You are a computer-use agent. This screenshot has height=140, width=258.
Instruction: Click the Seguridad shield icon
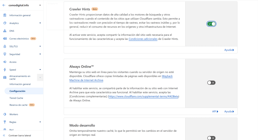(5, 54)
